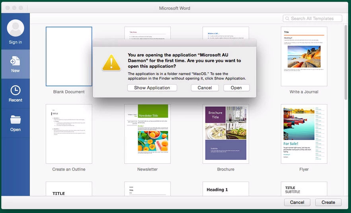Click the Newsletter label text

147,169
